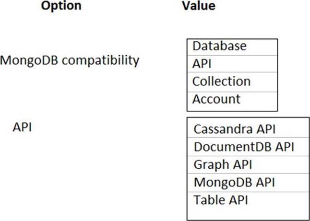Click the API option label on left
This screenshot has height=221, width=310.
[22, 128]
